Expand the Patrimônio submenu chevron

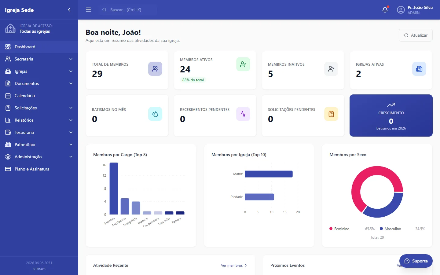[71, 145]
